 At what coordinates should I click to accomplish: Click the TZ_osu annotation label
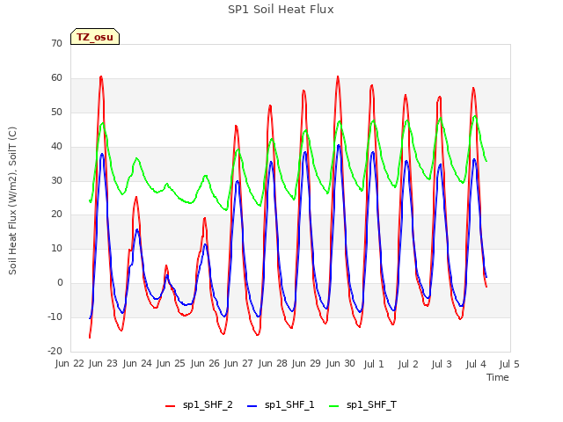[x=95, y=37]
